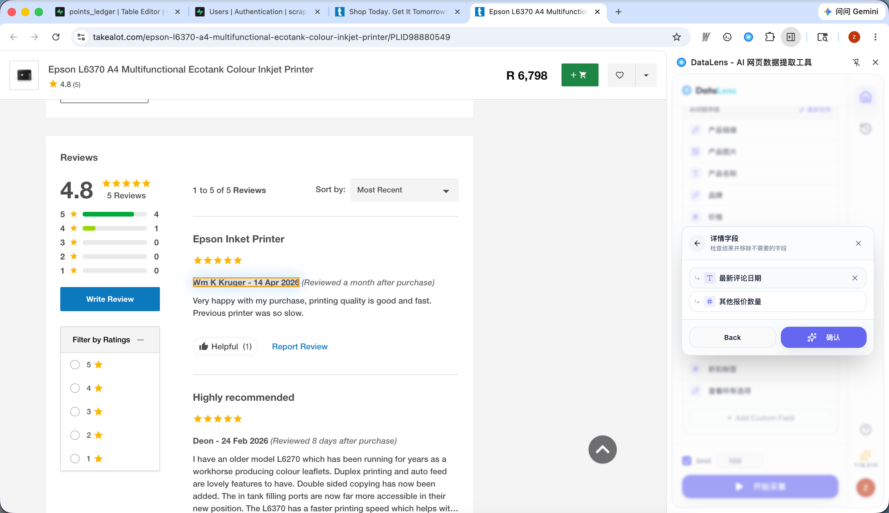Open the Sort by Most Recent dropdown
This screenshot has width=889, height=513.
click(x=404, y=190)
